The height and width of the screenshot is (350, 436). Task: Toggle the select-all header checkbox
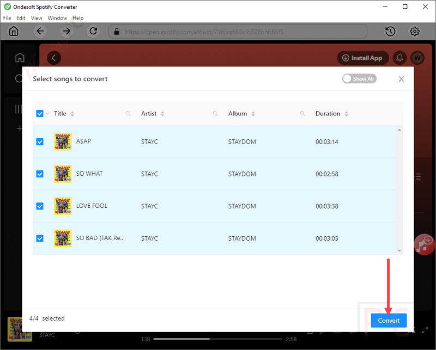coord(40,113)
